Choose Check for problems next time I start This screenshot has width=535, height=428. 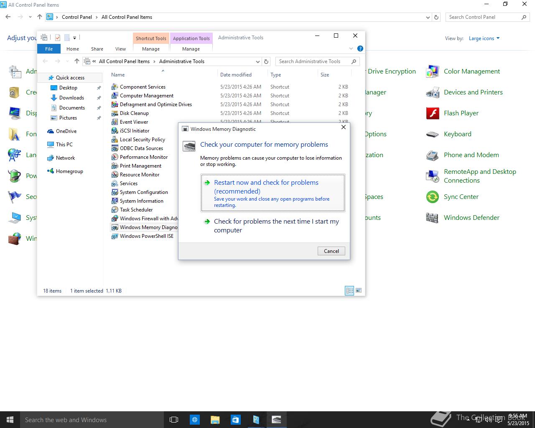(x=273, y=226)
